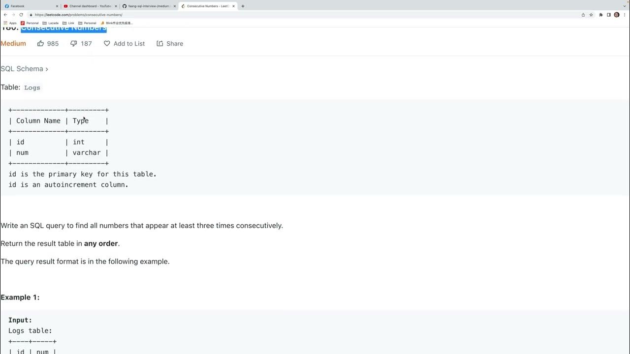
Task: Open the Lazada bookmark folder
Action: pos(51,23)
